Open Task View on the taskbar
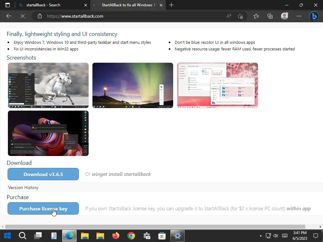Viewport: 323px width, 242px height. pos(38,236)
